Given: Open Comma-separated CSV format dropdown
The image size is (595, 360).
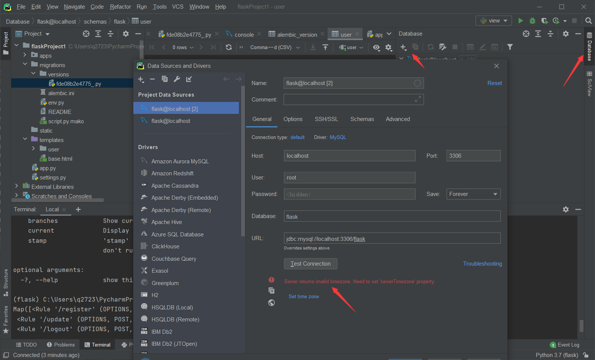Looking at the screenshot, I should (275, 47).
